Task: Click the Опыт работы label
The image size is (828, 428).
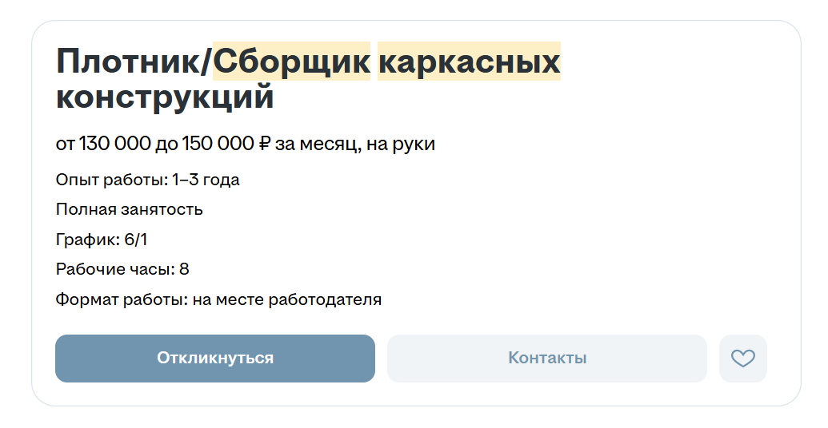Action: [x=112, y=180]
